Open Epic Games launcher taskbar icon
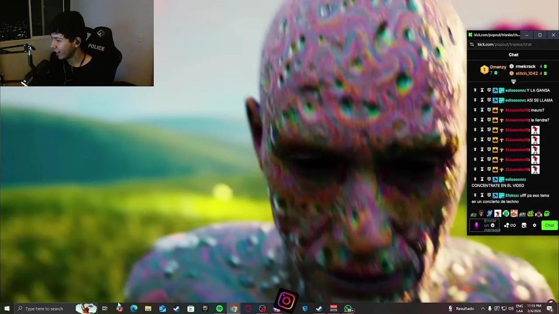 coord(205,309)
